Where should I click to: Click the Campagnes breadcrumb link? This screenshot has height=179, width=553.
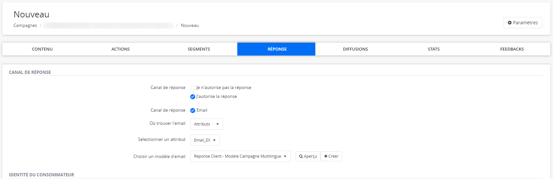point(25,26)
